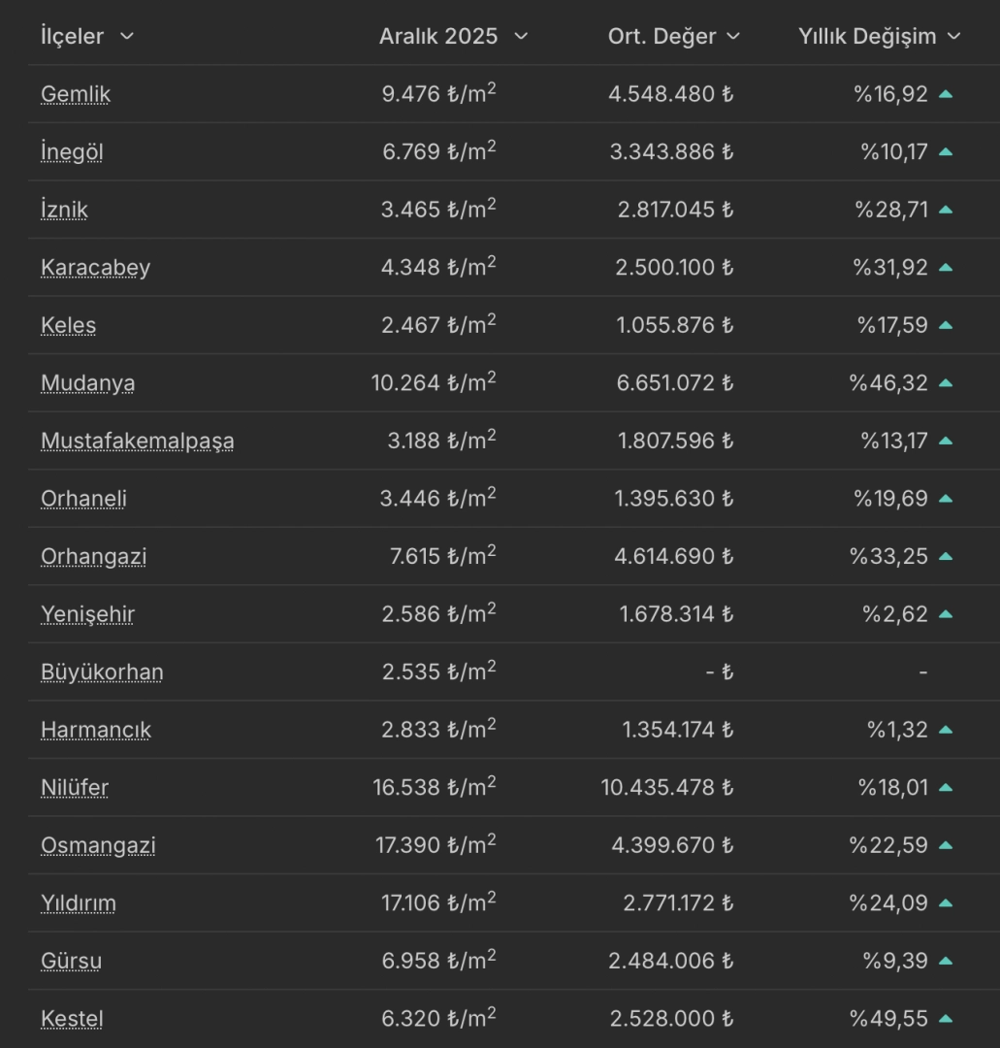The height and width of the screenshot is (1048, 1000).
Task: Click the Mustafakemalpaşa district link
Action: click(x=137, y=442)
